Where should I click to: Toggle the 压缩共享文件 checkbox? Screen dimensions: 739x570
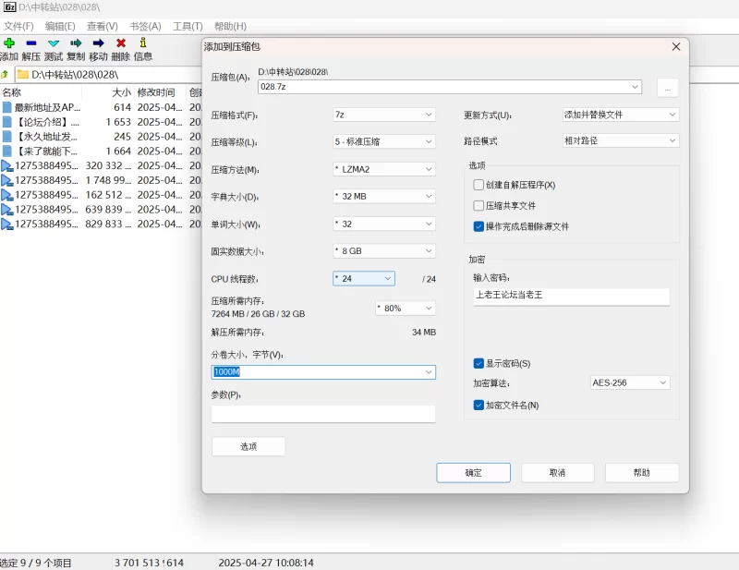click(479, 206)
